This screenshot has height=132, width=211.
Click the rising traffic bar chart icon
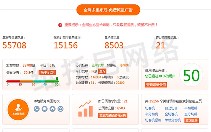(86, 109)
